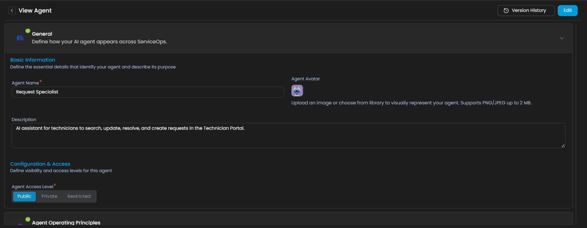Image resolution: width=587 pixels, height=228 pixels.
Task: Click the green checkmark on General section
Action: pos(28,31)
